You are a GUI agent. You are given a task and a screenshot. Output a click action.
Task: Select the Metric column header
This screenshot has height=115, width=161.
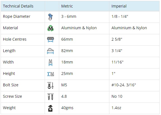[67, 6]
